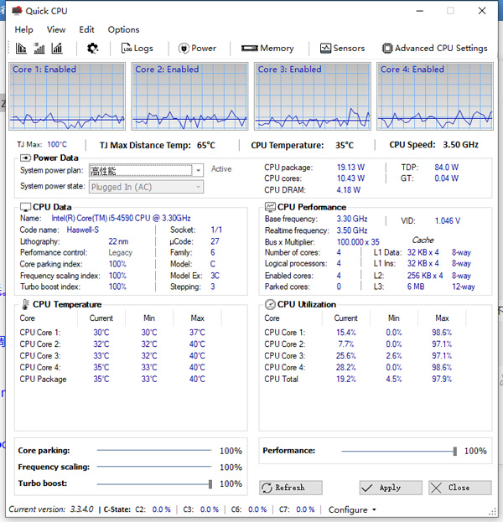
Task: Click the CPU Total current '19.2%' value
Action: (346, 379)
